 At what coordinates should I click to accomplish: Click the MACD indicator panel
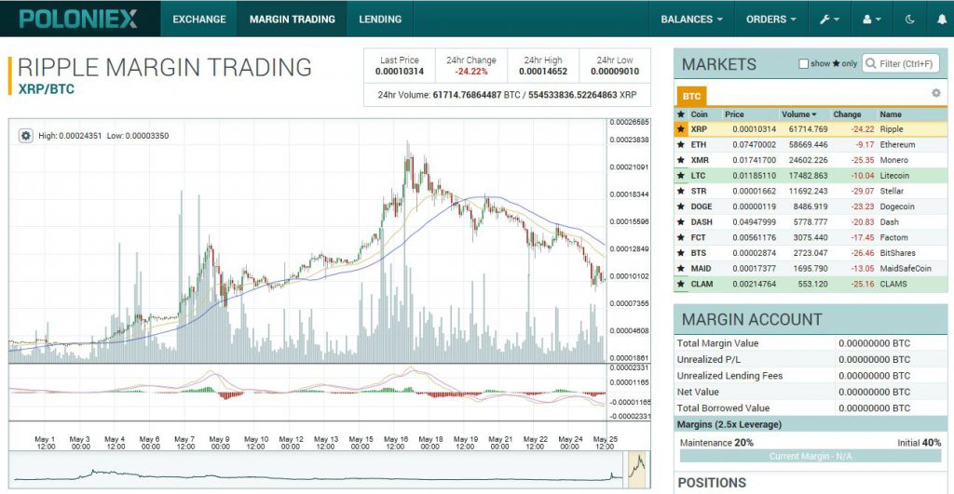[x=307, y=392]
